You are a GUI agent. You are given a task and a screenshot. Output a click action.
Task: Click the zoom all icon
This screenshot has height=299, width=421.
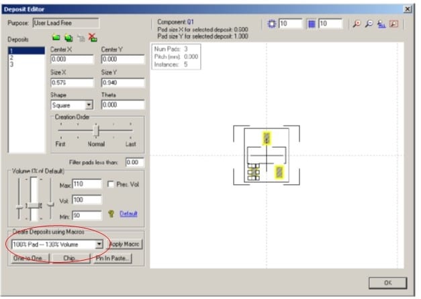[x=381, y=24]
